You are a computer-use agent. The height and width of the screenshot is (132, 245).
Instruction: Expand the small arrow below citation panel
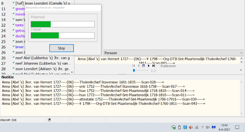241,70
